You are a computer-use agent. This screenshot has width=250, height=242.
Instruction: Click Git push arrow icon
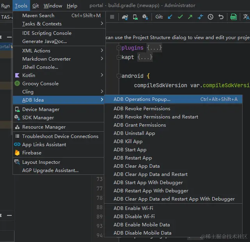pos(190,17)
